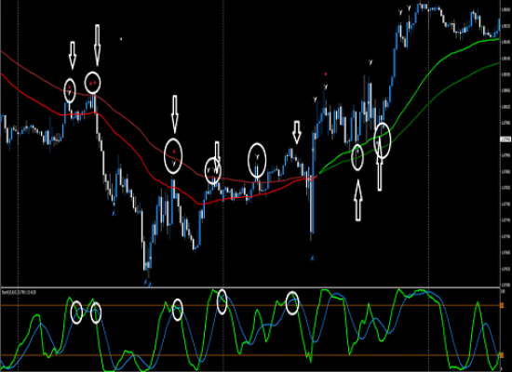Screen dimensions: 512x372
Task: Select the white fractal marker above the highest candle
Action: click(409, 7)
